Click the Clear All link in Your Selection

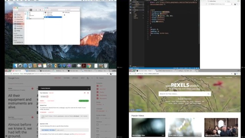tap(51, 93)
